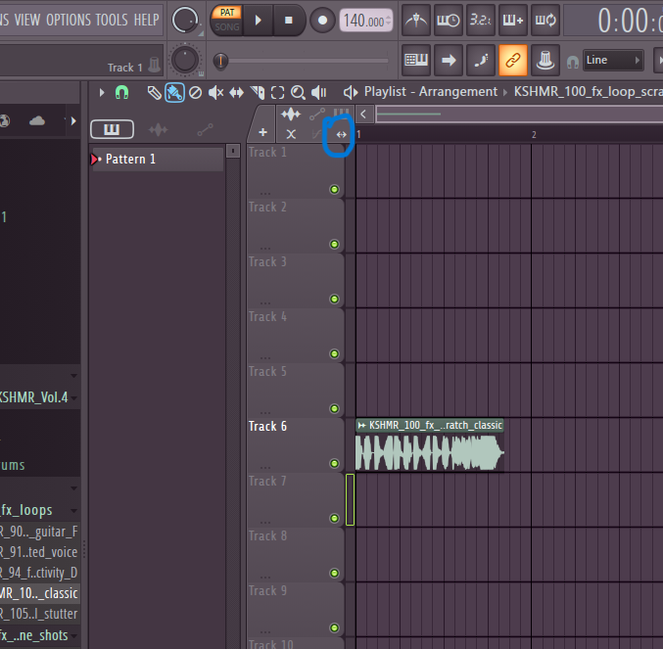The width and height of the screenshot is (663, 649).
Task: Open the OPTIONS menu
Action: tap(69, 20)
